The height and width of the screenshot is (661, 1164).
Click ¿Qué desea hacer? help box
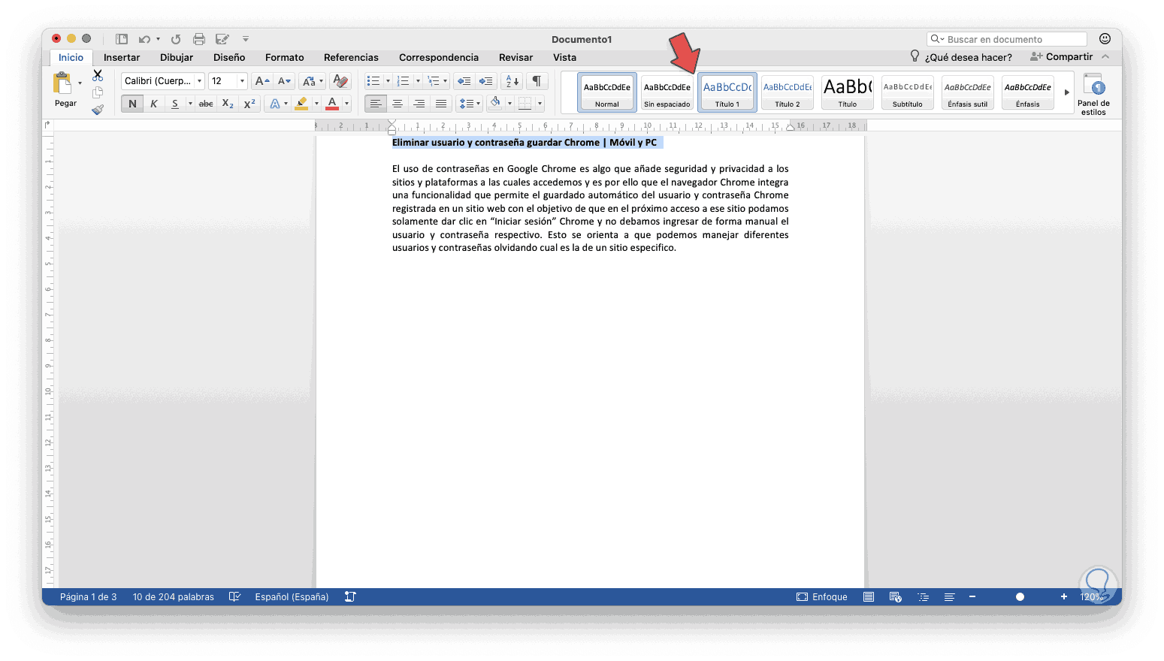[961, 57]
